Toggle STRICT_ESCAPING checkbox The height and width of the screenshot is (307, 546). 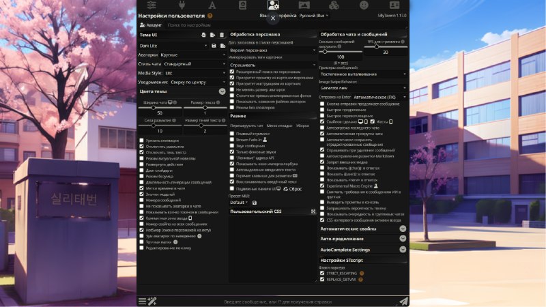322,274
